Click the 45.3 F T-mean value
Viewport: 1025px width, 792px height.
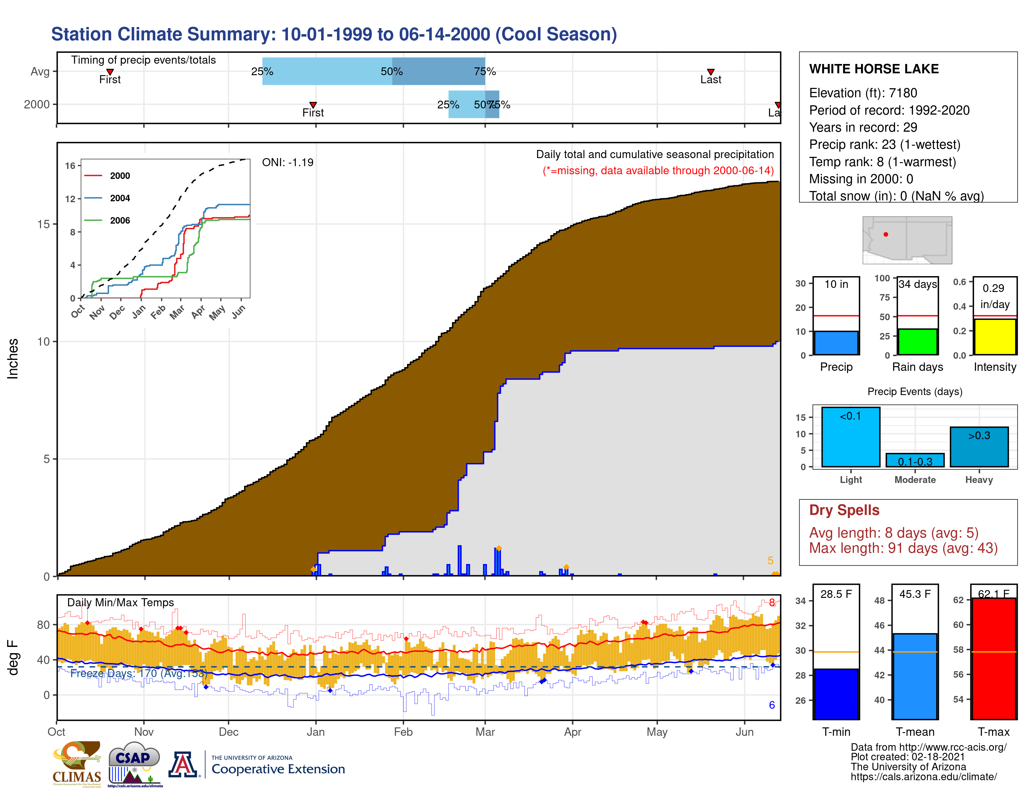click(915, 594)
